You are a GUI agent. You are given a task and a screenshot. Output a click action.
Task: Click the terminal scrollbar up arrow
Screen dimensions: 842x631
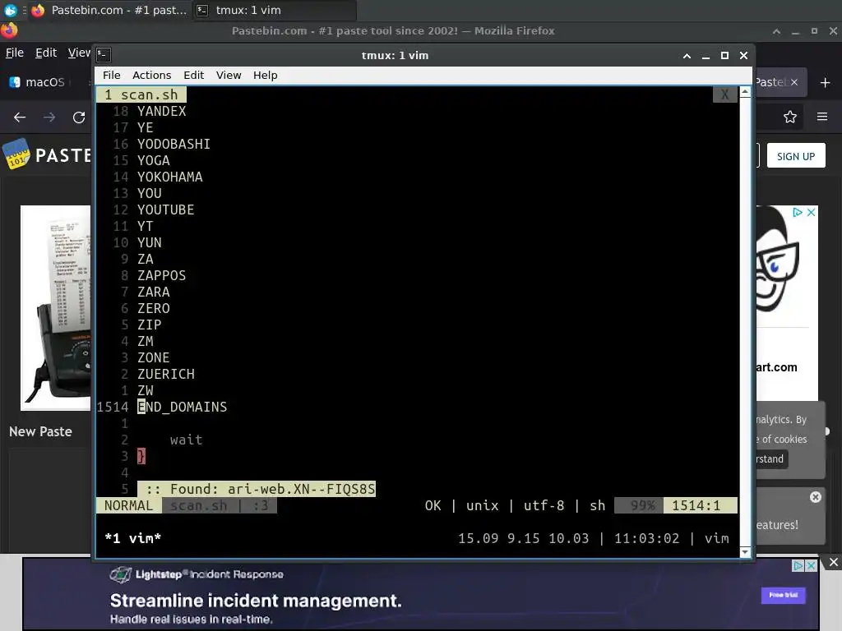tap(745, 92)
